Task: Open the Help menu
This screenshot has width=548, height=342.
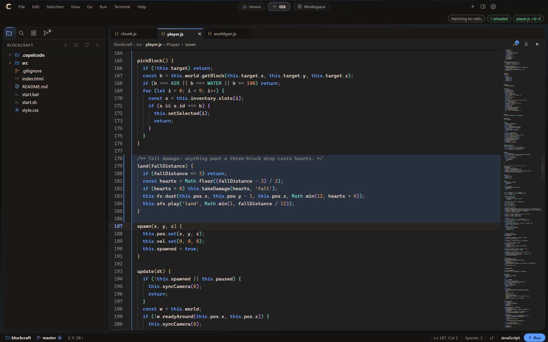Action: click(x=141, y=7)
